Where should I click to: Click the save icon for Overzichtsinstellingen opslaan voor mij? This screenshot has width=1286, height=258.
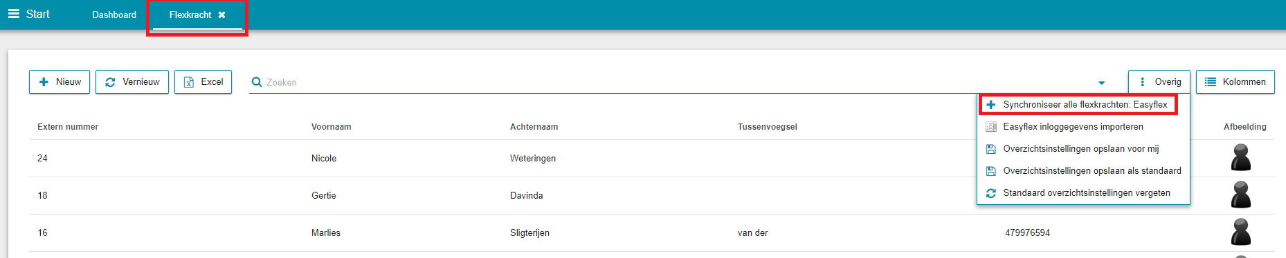click(991, 149)
